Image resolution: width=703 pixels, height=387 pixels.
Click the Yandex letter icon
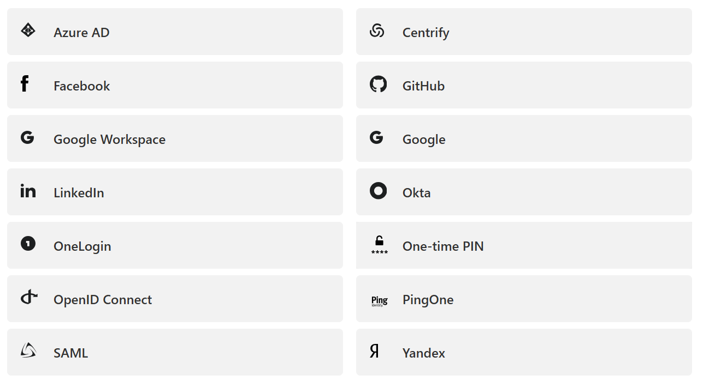coord(374,351)
